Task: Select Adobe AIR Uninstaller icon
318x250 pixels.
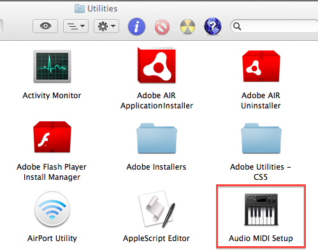Action: (261, 66)
